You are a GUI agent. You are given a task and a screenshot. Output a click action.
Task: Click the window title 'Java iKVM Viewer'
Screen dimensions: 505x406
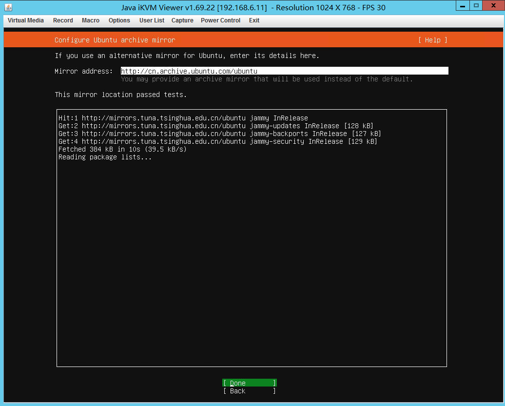pos(253,7)
